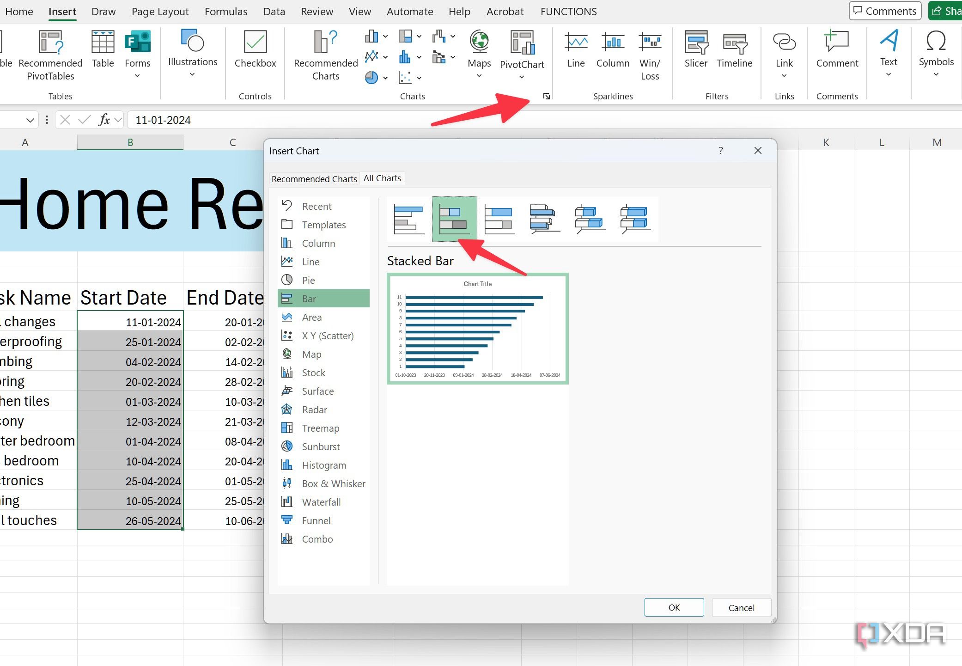Expand the Name Box dropdown
Image resolution: width=962 pixels, height=666 pixels.
[x=30, y=120]
